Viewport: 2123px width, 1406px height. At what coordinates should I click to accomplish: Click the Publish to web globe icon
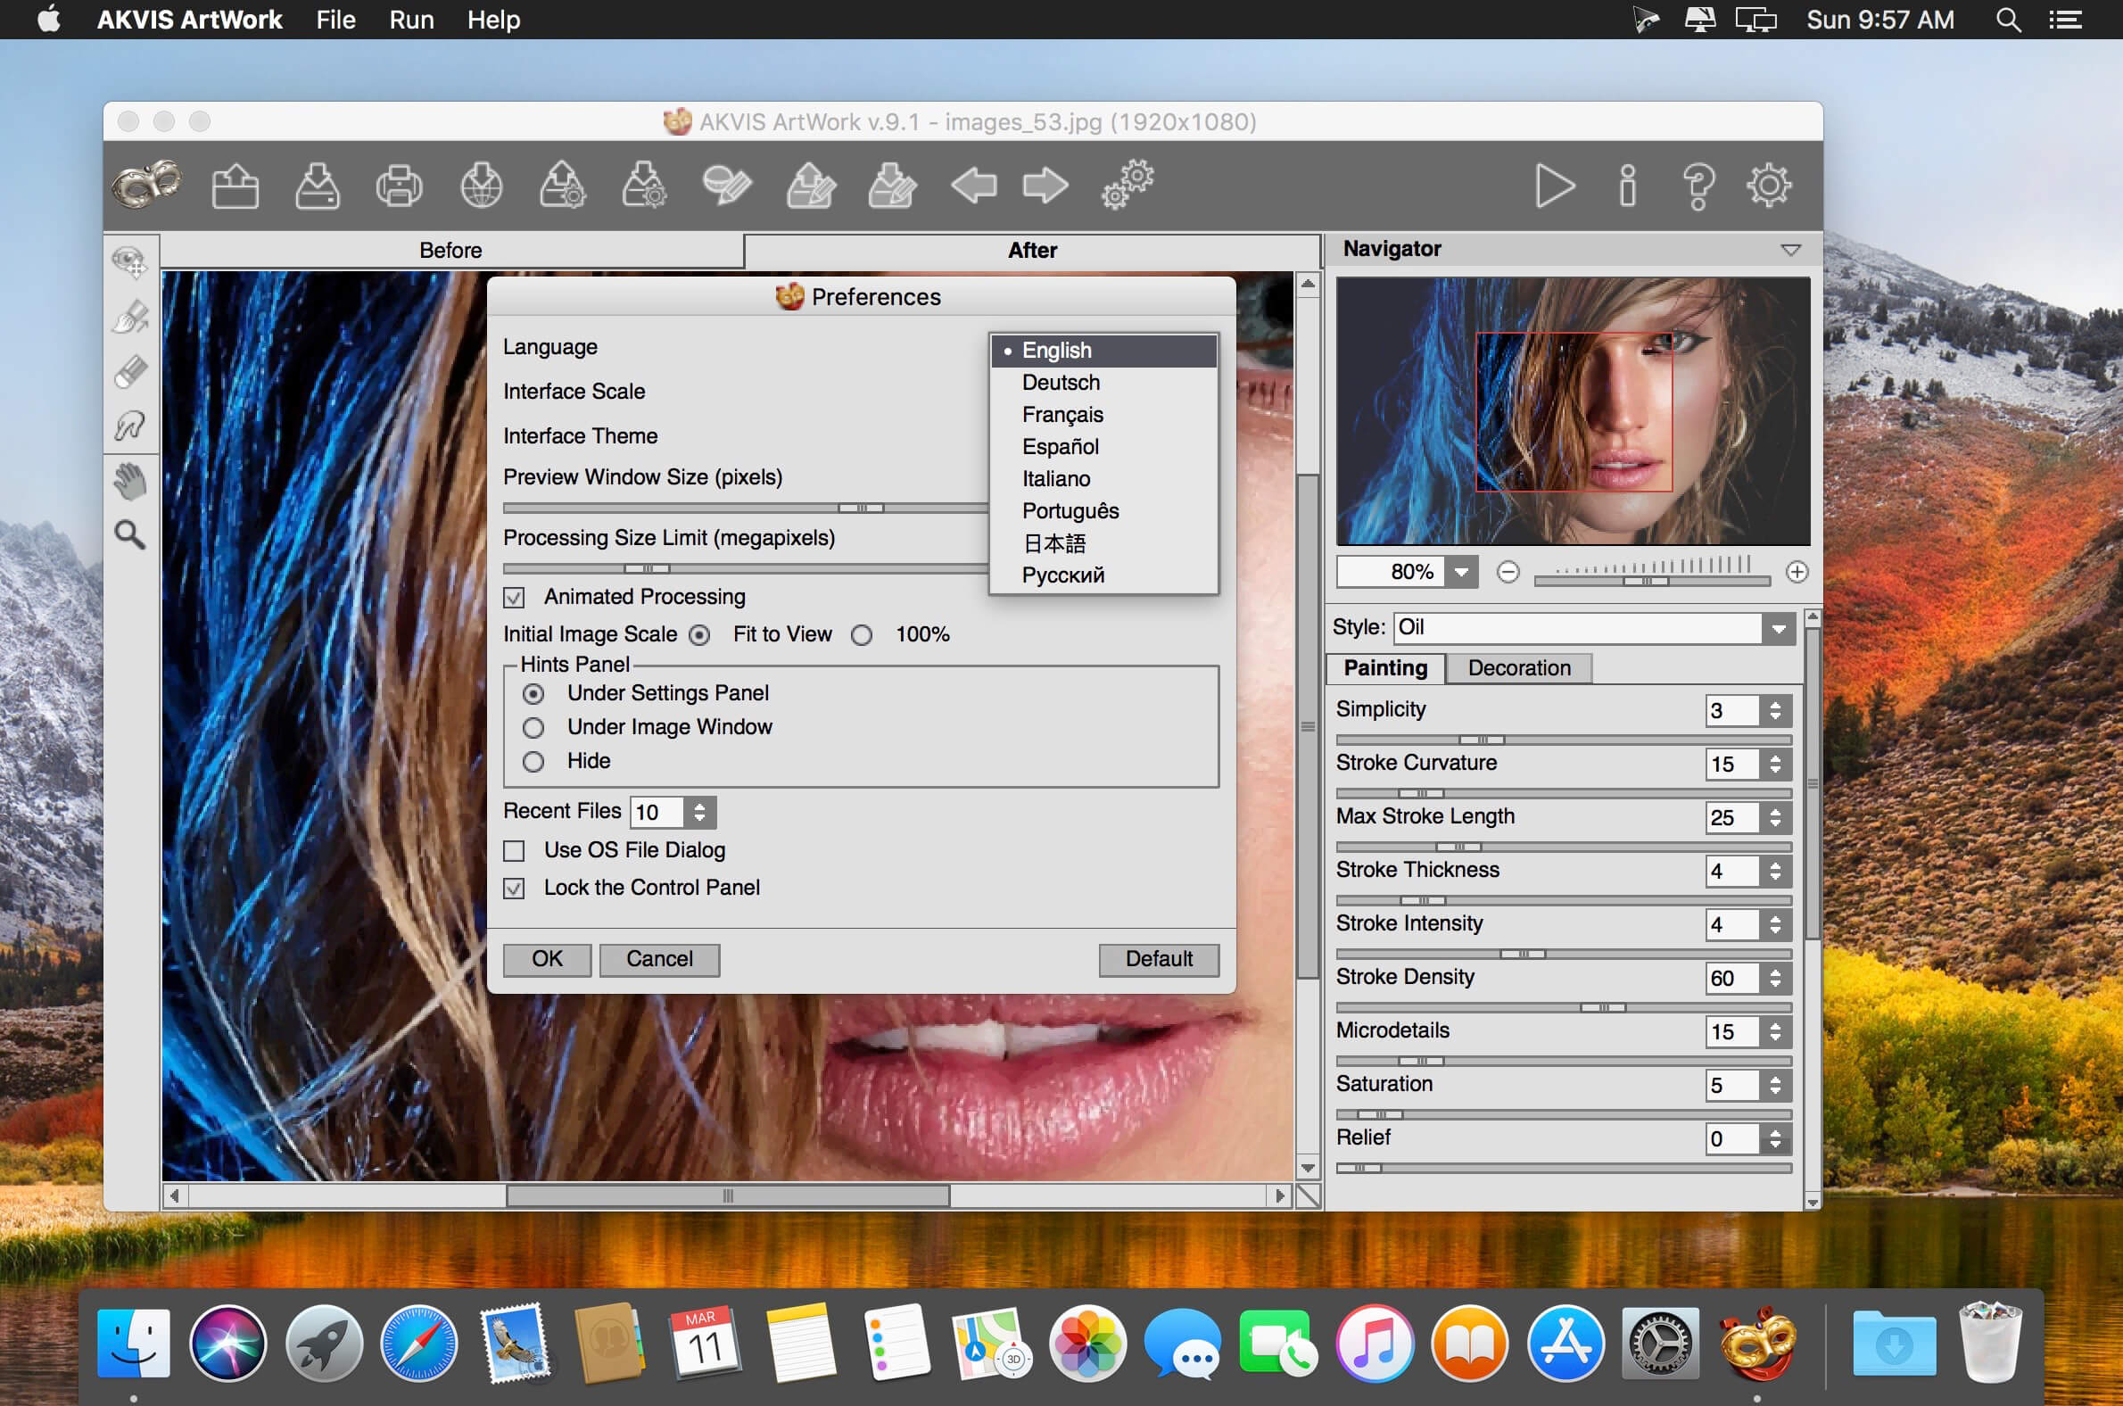pos(482,186)
